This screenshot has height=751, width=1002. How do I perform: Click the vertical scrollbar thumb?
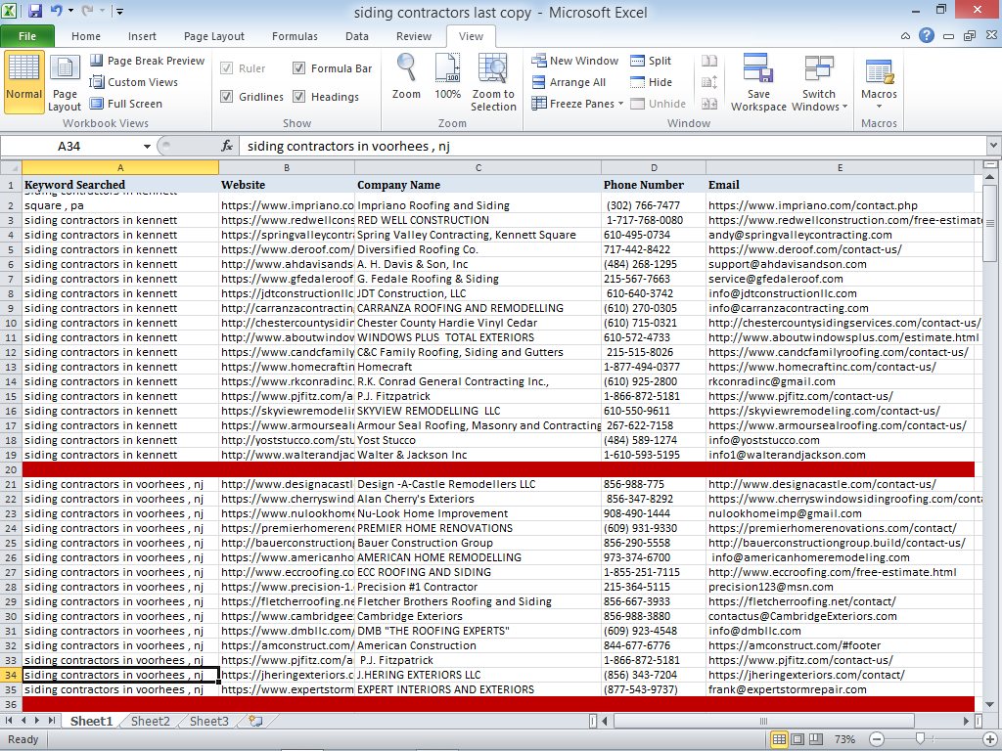(x=989, y=224)
